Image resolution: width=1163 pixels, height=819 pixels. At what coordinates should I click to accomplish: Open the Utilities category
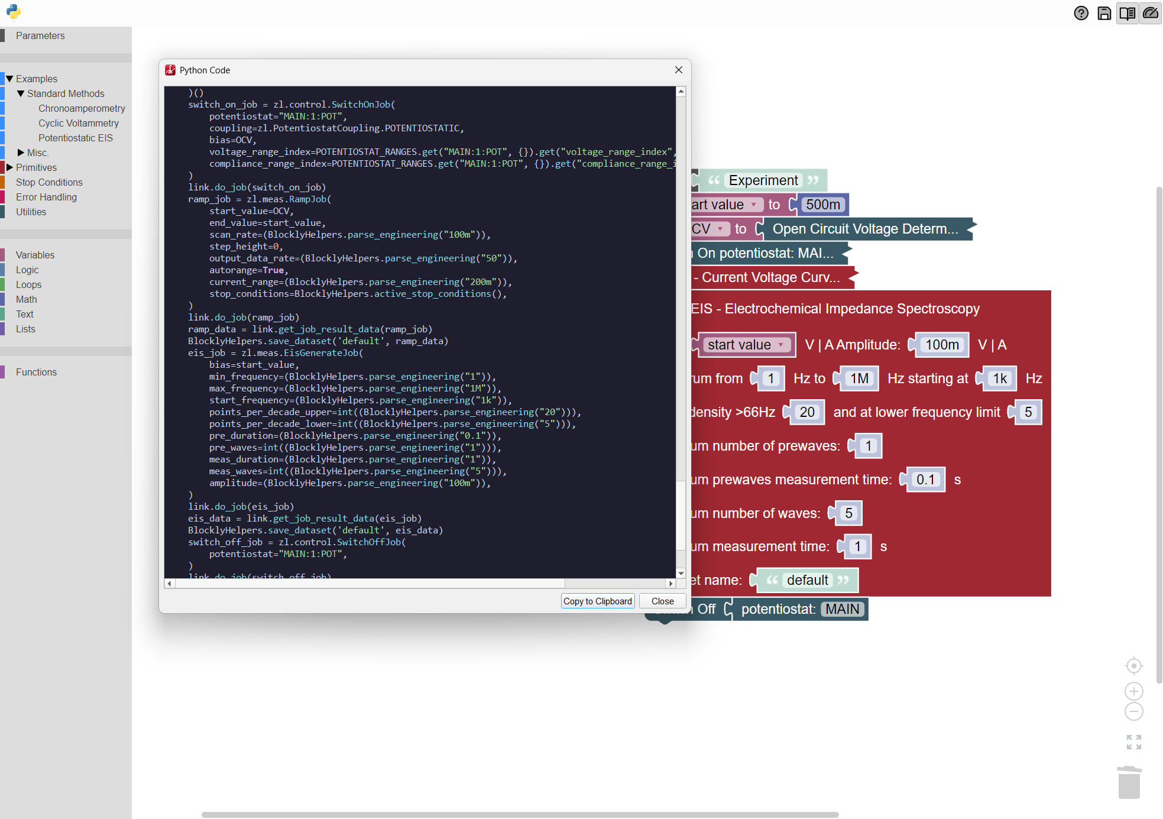[x=31, y=212]
